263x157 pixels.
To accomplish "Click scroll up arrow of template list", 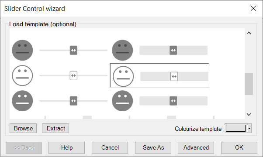I will pos(249,33).
